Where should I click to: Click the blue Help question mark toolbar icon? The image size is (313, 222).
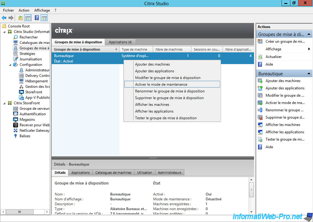click(37, 18)
